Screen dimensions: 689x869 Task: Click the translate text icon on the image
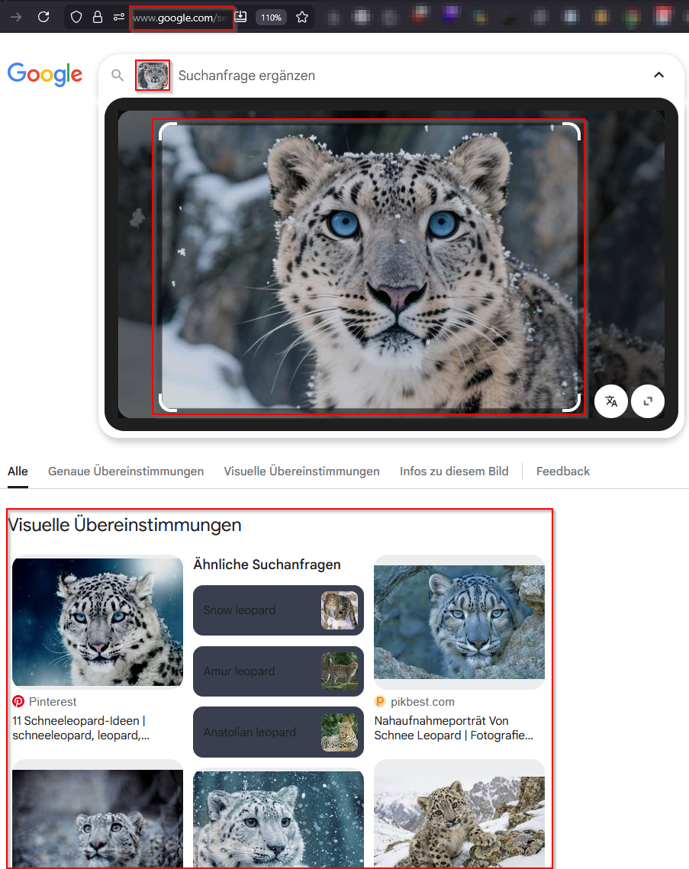pyautogui.click(x=611, y=401)
